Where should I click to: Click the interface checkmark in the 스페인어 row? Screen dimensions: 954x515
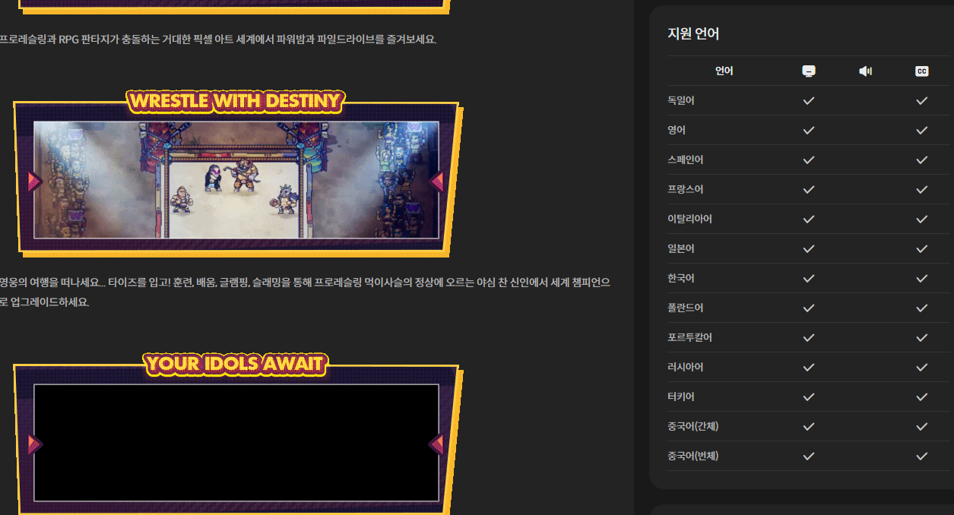click(x=809, y=160)
